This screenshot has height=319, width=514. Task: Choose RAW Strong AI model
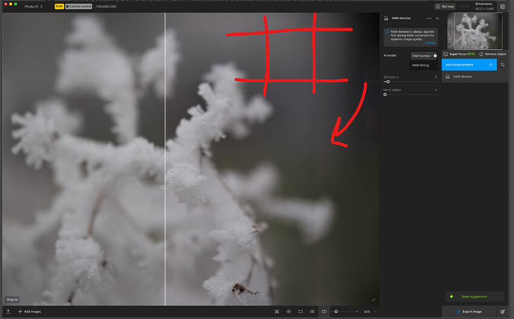click(x=421, y=65)
